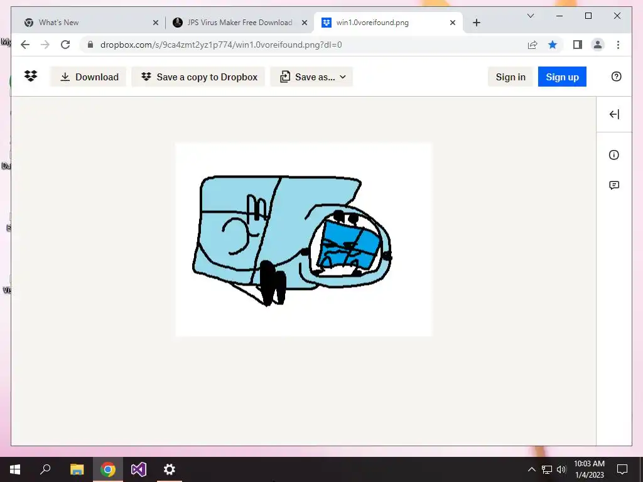
Task: Open the comments icon in sidebar
Action: tap(614, 185)
